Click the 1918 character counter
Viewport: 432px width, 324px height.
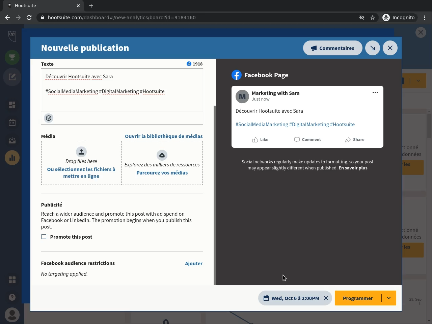point(195,64)
